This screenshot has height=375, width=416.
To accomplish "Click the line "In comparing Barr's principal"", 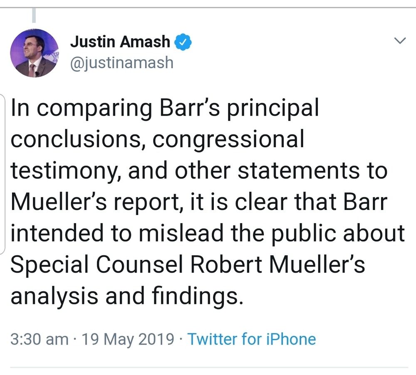I will pos(164,109).
